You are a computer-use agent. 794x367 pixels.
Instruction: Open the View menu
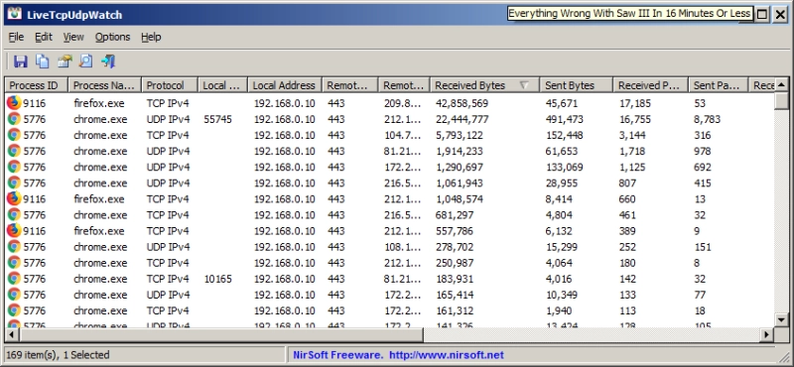click(73, 37)
